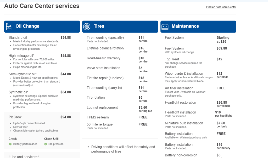Select the Maintenance section header
The height and width of the screenshot is (158, 268).
(198, 27)
